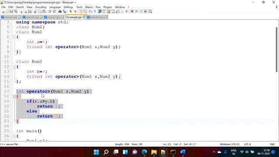
Task: Click the vertical scrollbar thumb
Action: click(276, 49)
